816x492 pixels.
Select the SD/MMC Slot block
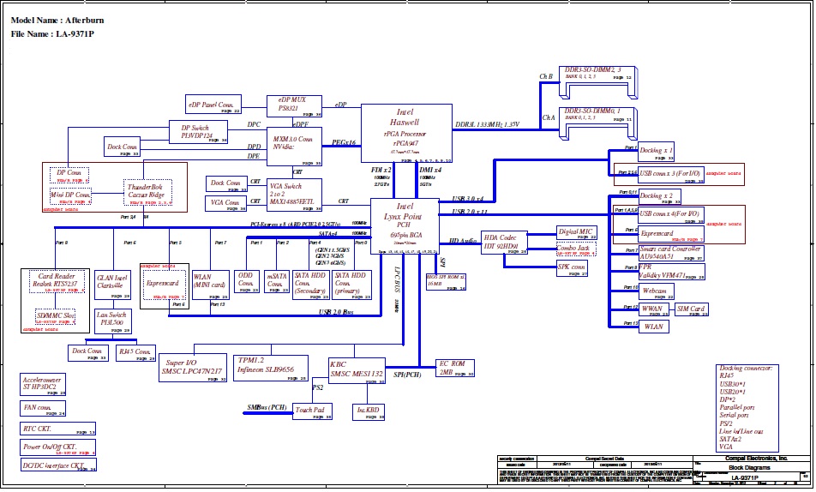click(x=56, y=317)
